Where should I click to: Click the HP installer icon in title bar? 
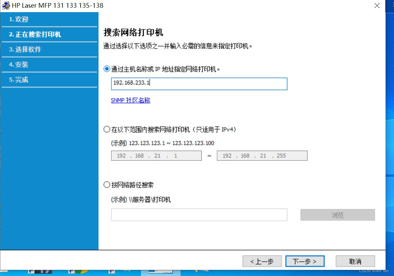coord(6,5)
